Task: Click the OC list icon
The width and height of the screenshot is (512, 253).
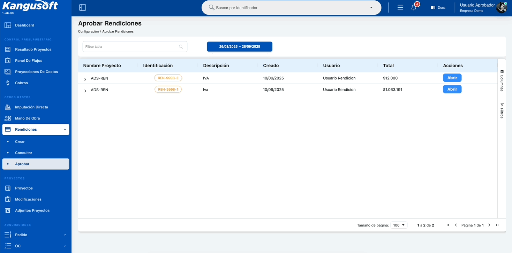Action: point(8,246)
